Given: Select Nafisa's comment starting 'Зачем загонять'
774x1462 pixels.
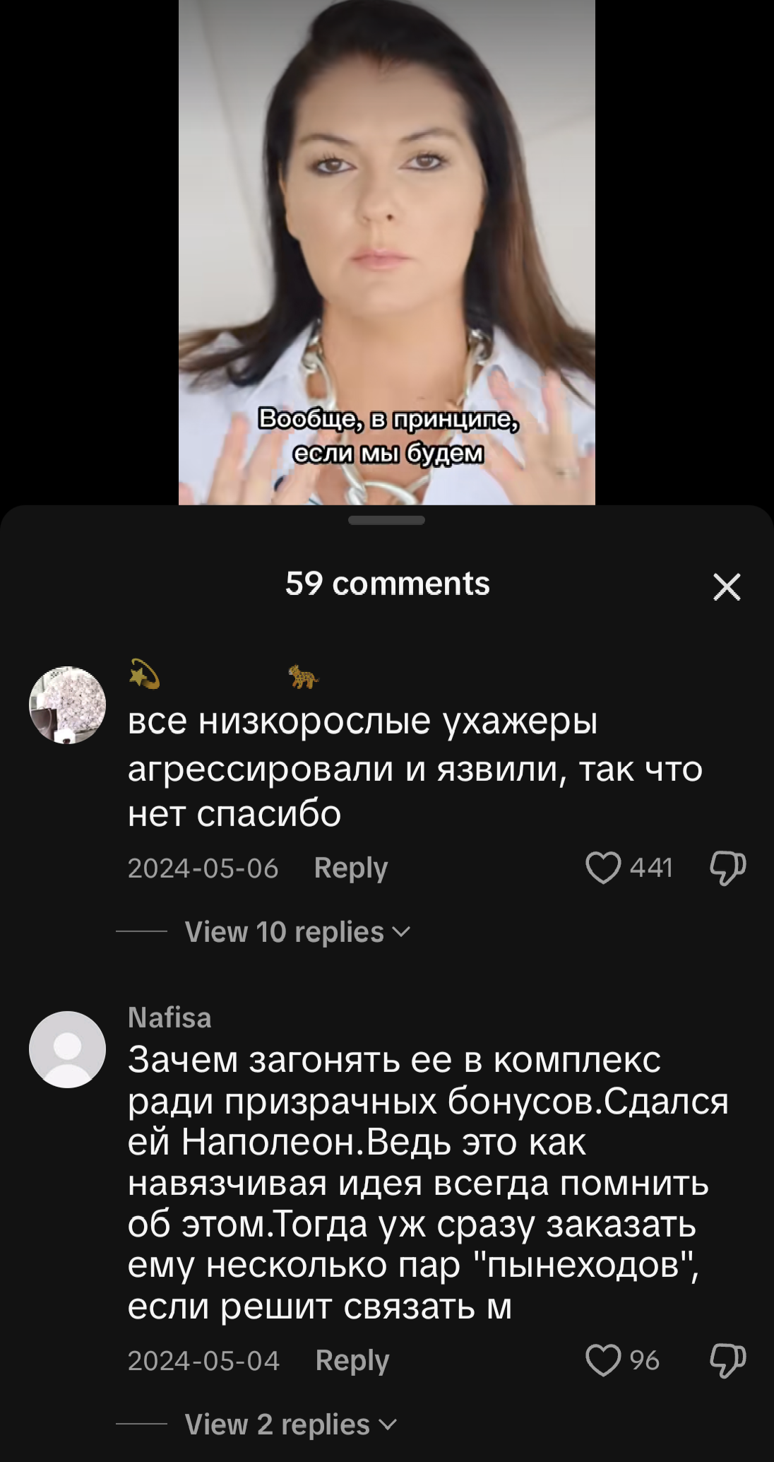Looking at the screenshot, I should click(428, 1183).
